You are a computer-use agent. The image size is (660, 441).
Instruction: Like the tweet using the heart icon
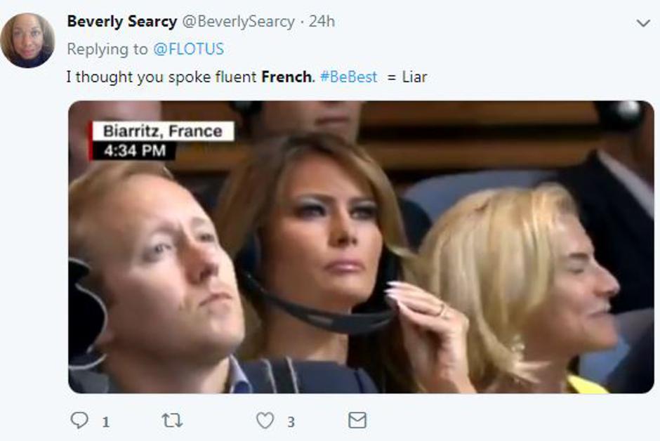[265, 421]
